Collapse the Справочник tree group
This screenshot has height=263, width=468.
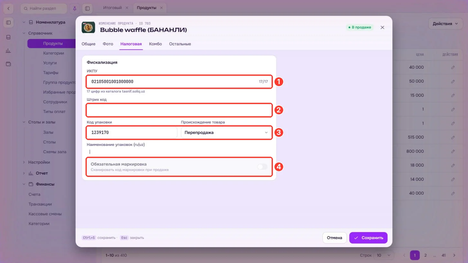pyautogui.click(x=24, y=33)
